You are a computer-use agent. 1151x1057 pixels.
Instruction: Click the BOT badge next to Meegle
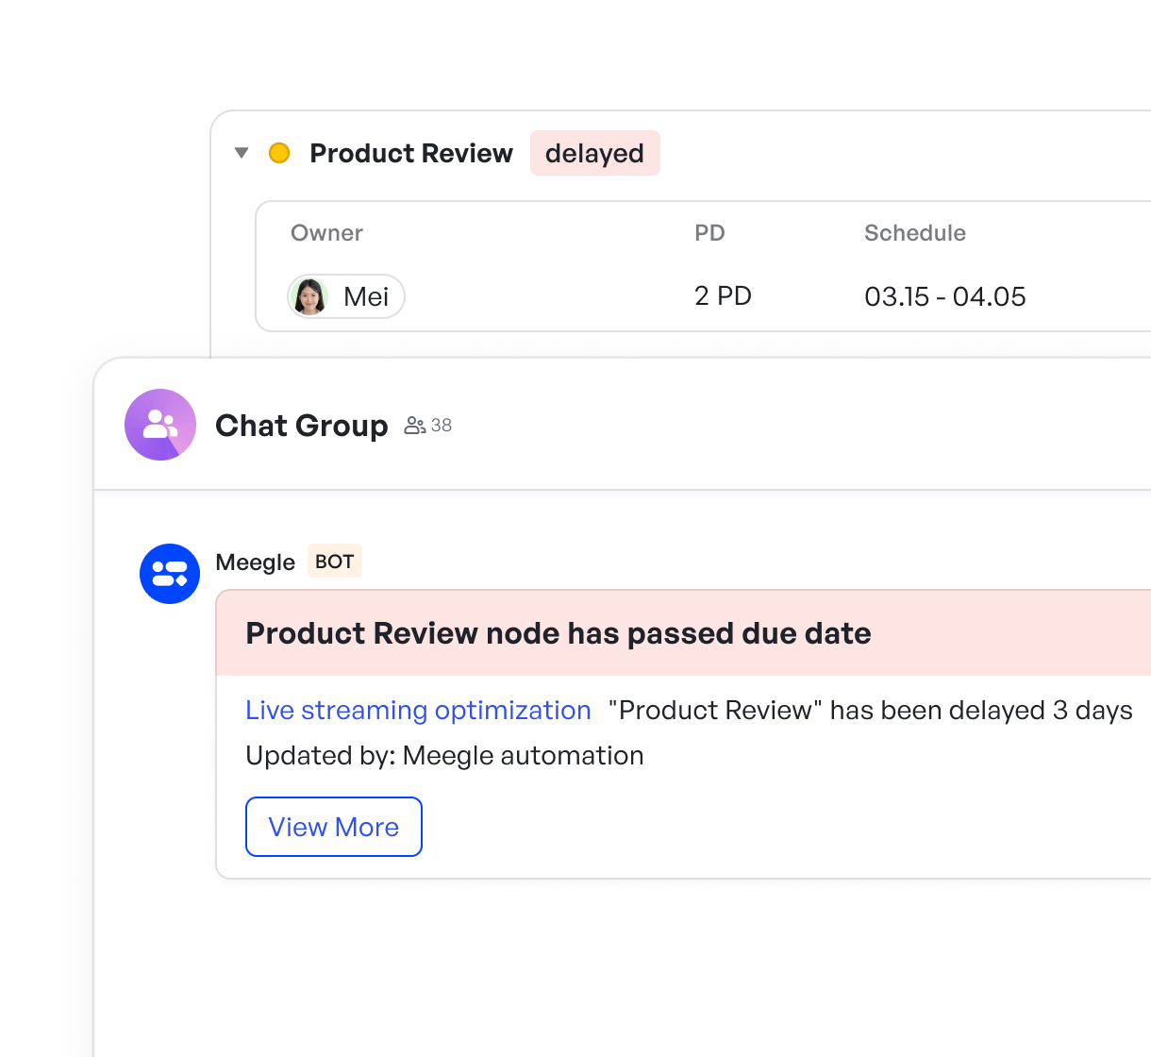334,562
